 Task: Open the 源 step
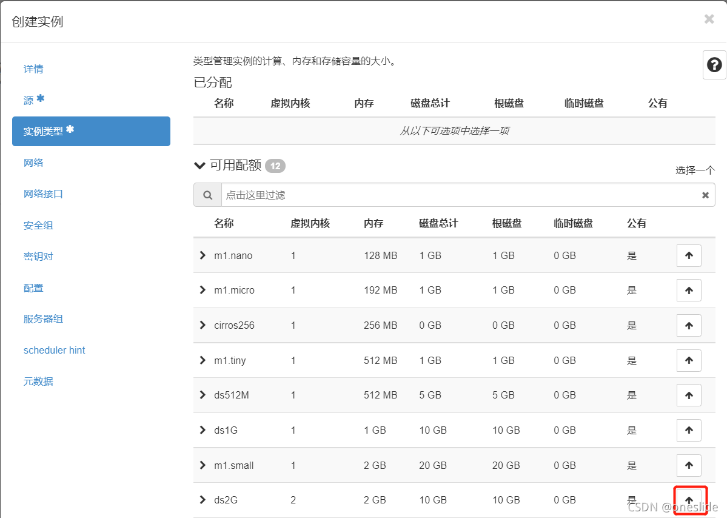tap(33, 99)
